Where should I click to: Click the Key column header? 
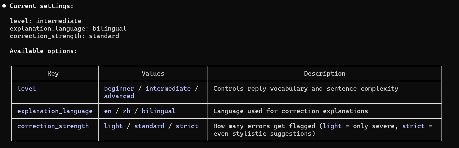[x=53, y=73]
